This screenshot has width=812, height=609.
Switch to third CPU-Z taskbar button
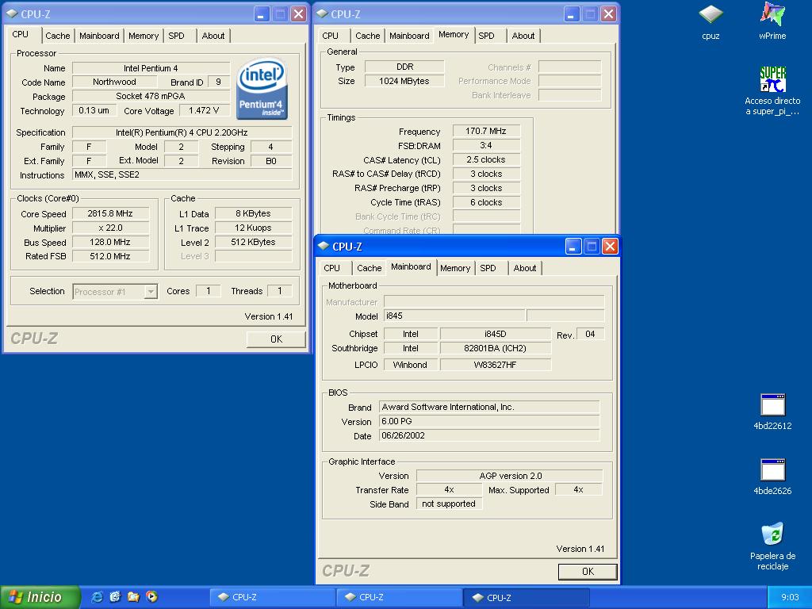[527, 597]
